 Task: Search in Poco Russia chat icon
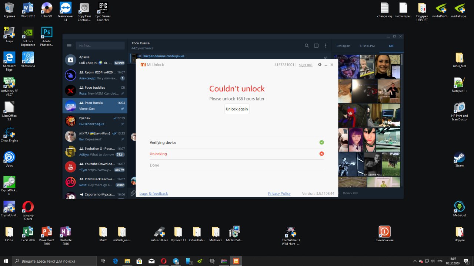pos(307,45)
